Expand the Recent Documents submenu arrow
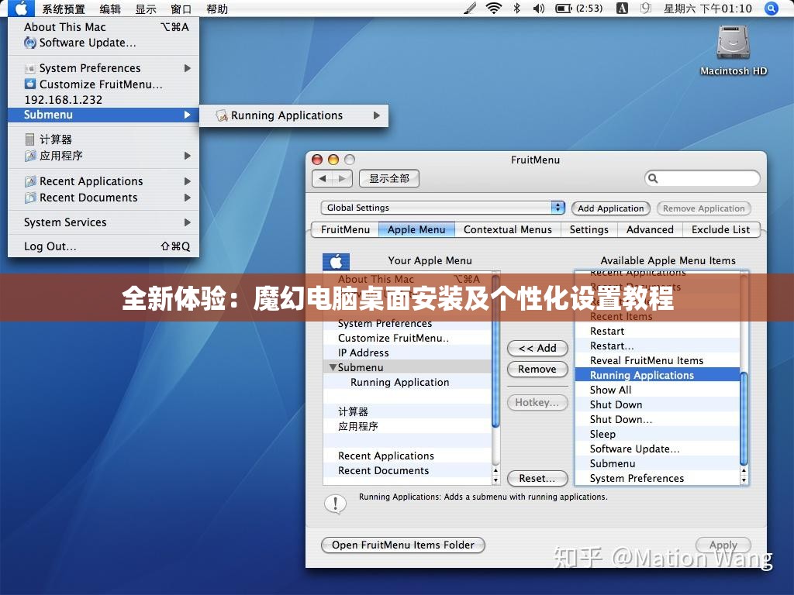Screen dimensions: 794x595 (x=188, y=198)
